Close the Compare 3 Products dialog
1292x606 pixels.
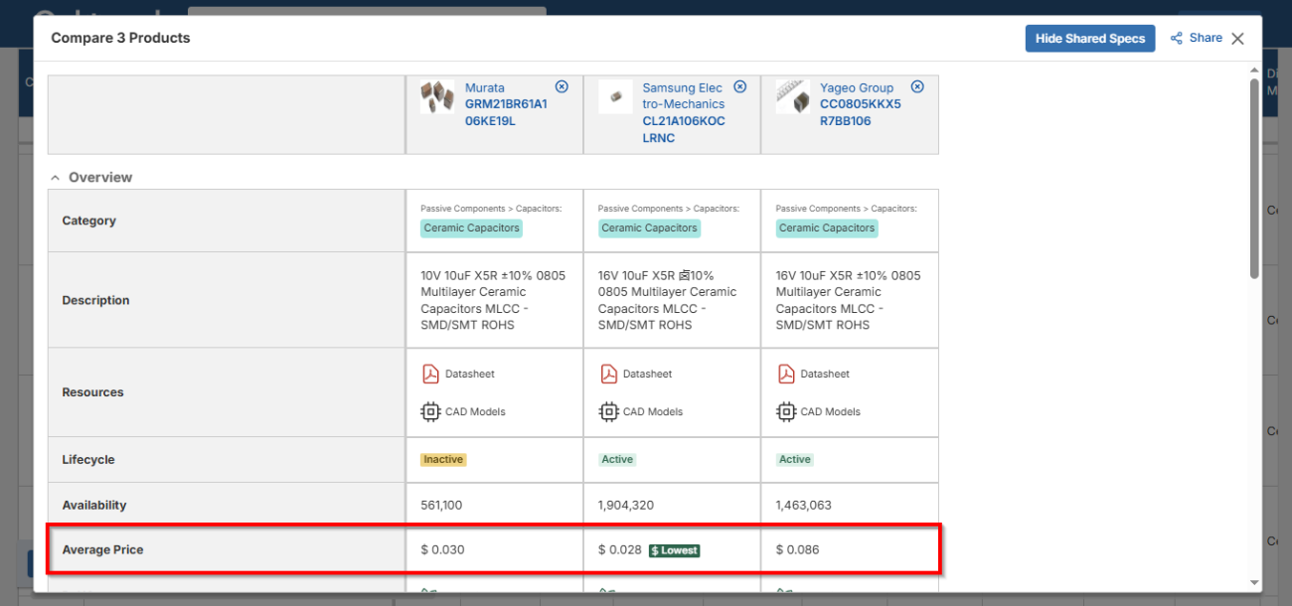coord(1237,39)
